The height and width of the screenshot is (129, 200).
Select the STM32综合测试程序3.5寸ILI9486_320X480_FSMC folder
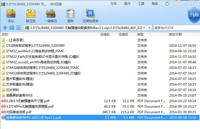(43, 68)
